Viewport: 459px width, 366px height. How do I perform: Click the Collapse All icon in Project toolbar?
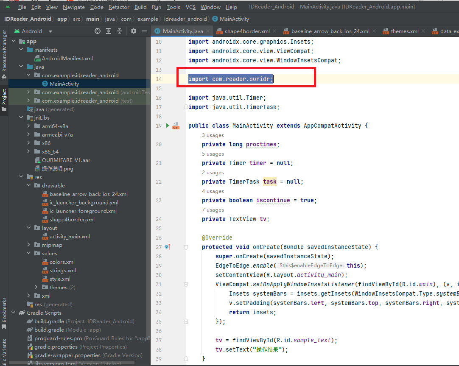tap(120, 31)
